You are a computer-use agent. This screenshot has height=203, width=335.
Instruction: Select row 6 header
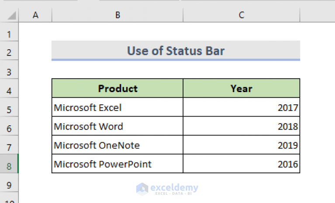click(9, 126)
